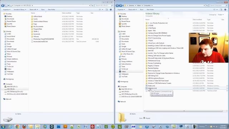229x129 pixels.
Task: Open Share with dropdown in the left window
Action: click(34, 10)
